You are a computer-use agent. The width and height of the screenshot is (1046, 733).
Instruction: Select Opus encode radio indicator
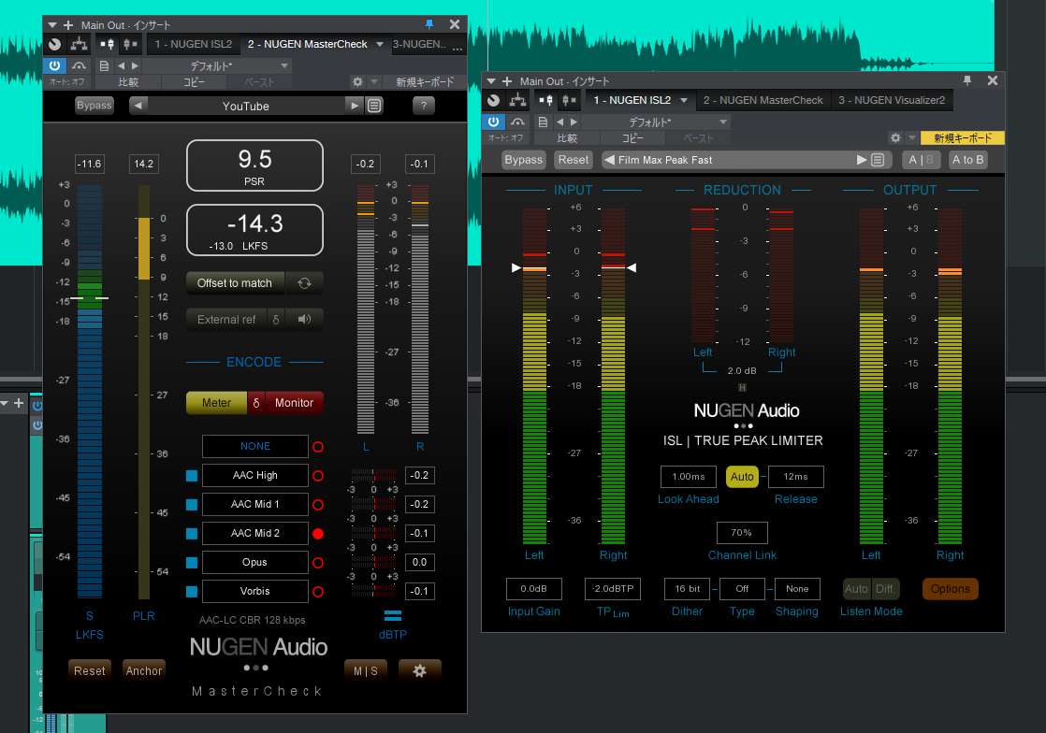(318, 563)
